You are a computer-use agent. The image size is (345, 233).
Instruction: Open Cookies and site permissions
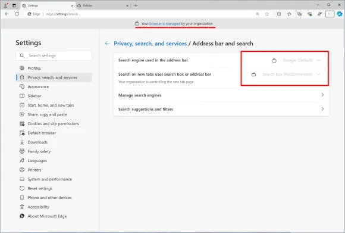click(x=54, y=124)
